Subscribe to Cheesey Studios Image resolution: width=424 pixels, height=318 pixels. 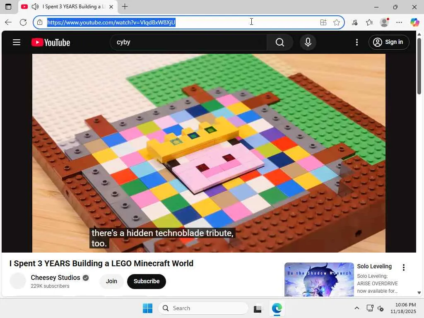(x=147, y=281)
